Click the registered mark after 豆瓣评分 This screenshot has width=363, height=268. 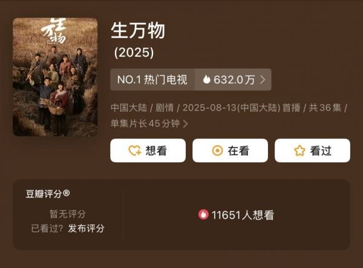click(x=66, y=193)
